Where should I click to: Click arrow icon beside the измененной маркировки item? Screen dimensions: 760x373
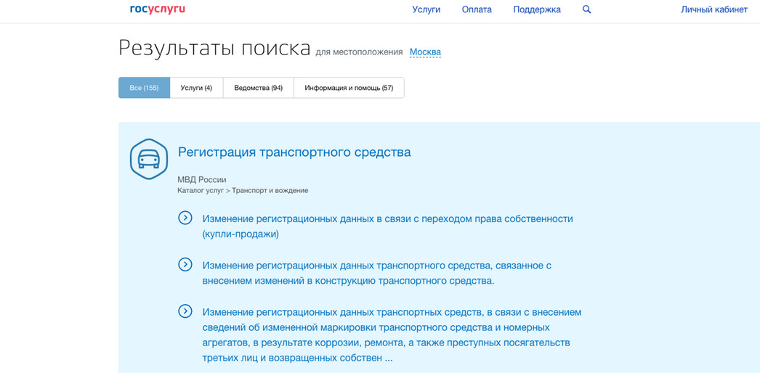[x=185, y=311]
